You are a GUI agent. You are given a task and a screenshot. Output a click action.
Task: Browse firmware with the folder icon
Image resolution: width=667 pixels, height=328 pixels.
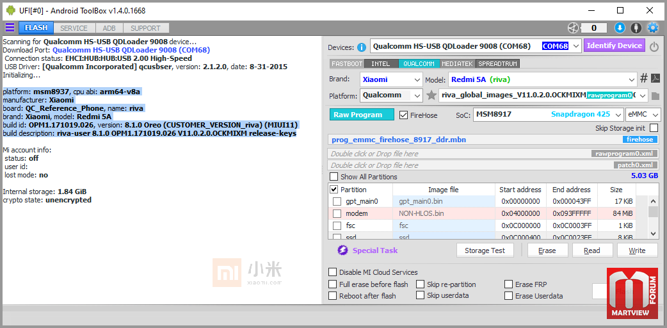coord(655,95)
